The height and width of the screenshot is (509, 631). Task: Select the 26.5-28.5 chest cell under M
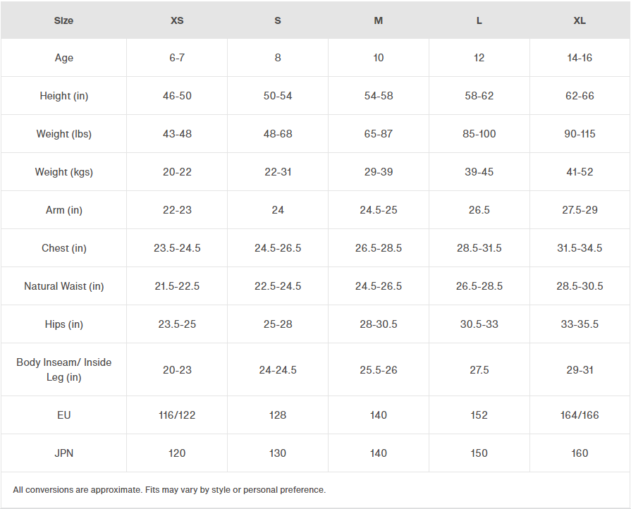379,248
